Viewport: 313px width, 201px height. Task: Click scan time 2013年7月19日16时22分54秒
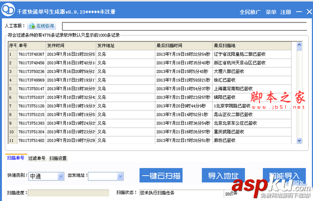[x=183, y=54]
